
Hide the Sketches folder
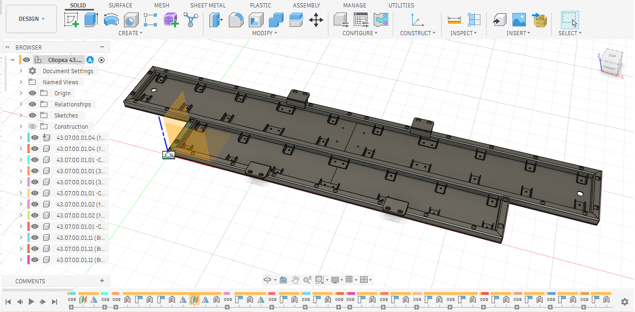(x=32, y=115)
